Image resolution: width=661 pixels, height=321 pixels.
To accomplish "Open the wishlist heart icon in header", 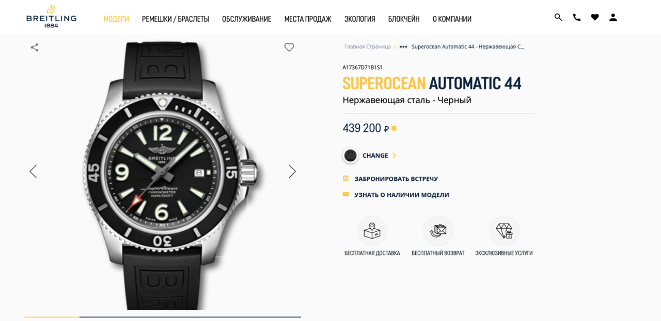I will click(x=595, y=17).
